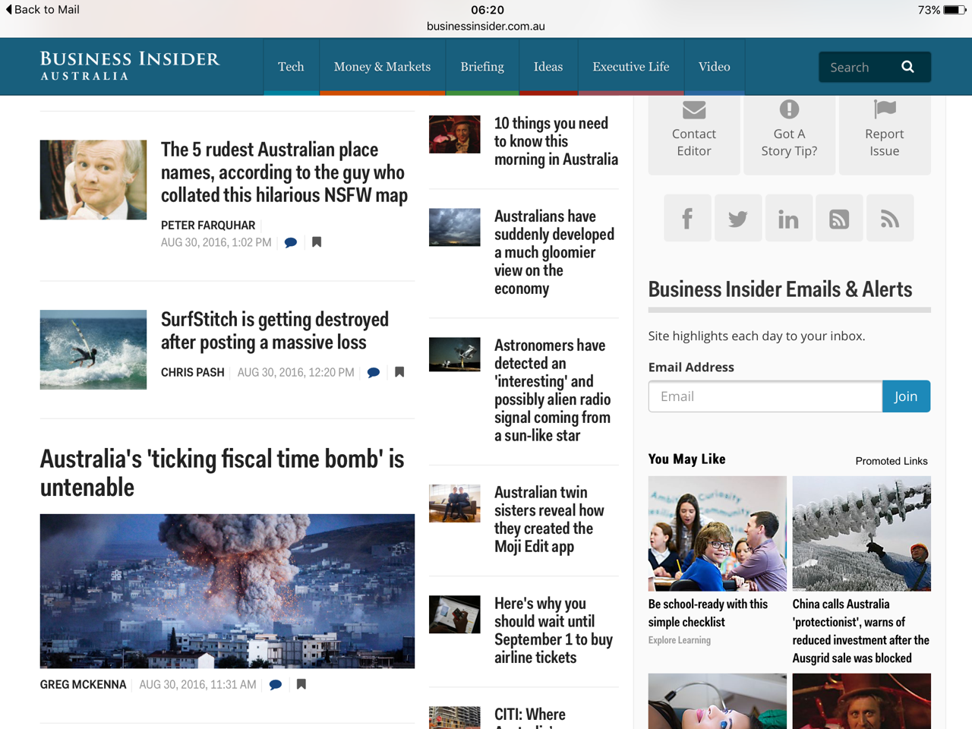Tap the Back to Mail arrow

coord(8,9)
